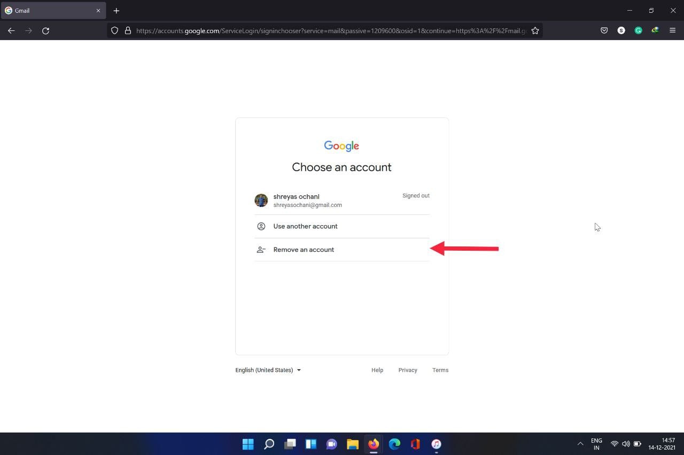Open the Firefox hamburger menu
Image resolution: width=684 pixels, height=455 pixels.
tap(673, 31)
